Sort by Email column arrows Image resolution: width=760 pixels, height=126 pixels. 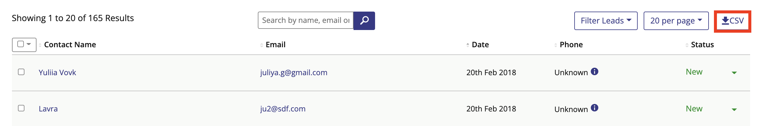[x=262, y=45]
